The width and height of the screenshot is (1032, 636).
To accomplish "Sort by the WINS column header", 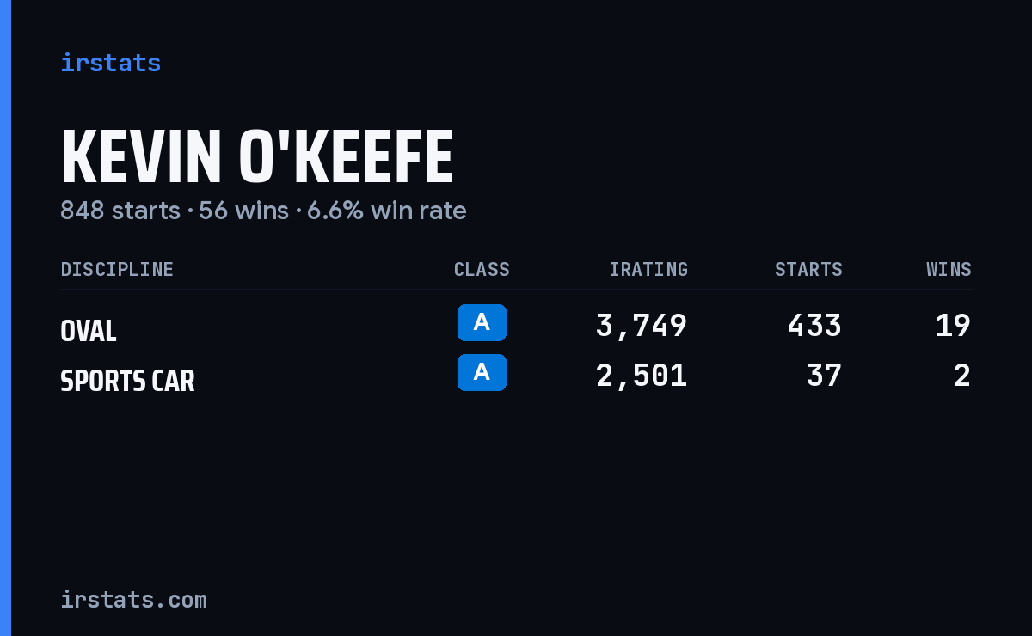I will pyautogui.click(x=949, y=269).
